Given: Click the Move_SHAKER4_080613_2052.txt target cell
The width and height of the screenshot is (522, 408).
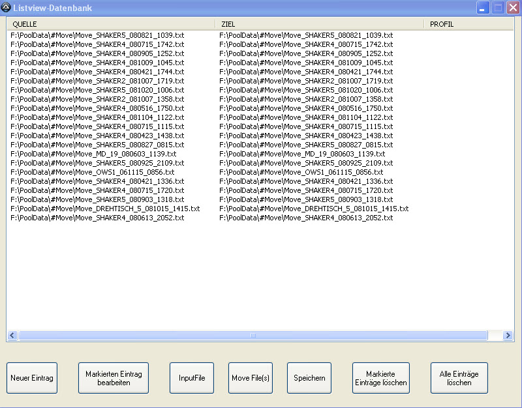Looking at the screenshot, I should [x=306, y=218].
